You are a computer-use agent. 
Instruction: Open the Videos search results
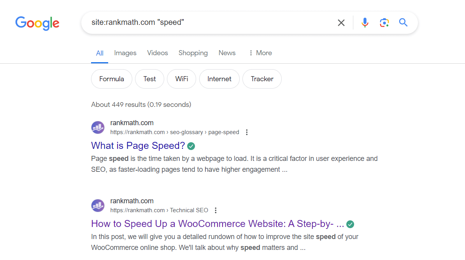[157, 53]
